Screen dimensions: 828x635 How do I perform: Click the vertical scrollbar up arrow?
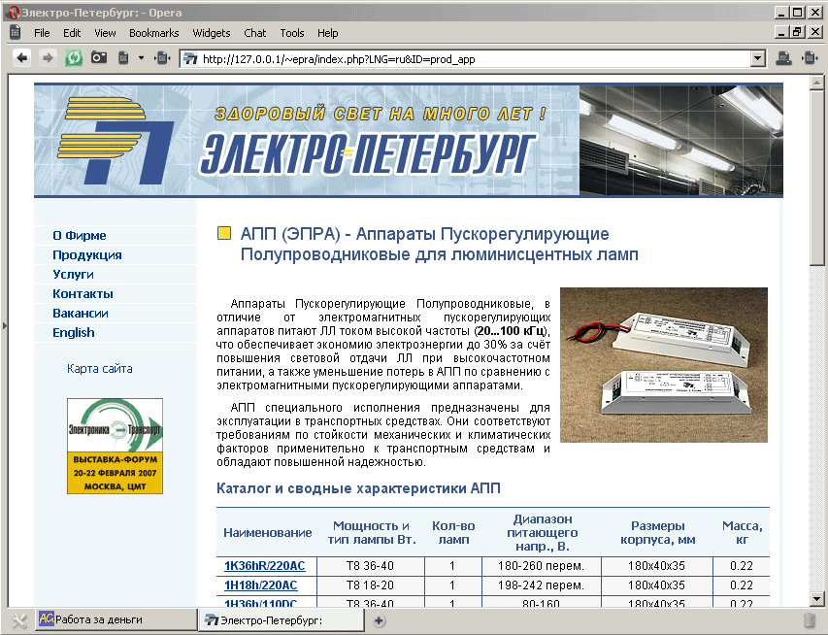point(816,83)
